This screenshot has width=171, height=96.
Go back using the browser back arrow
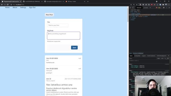click(2, 5)
